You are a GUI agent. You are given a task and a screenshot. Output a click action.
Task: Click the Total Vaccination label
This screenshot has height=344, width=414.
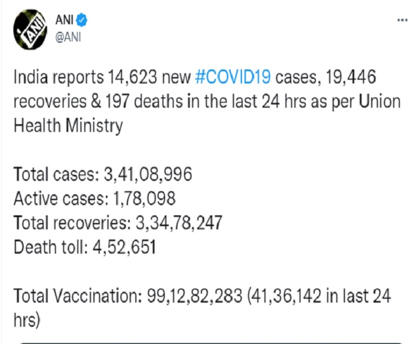tap(78, 296)
